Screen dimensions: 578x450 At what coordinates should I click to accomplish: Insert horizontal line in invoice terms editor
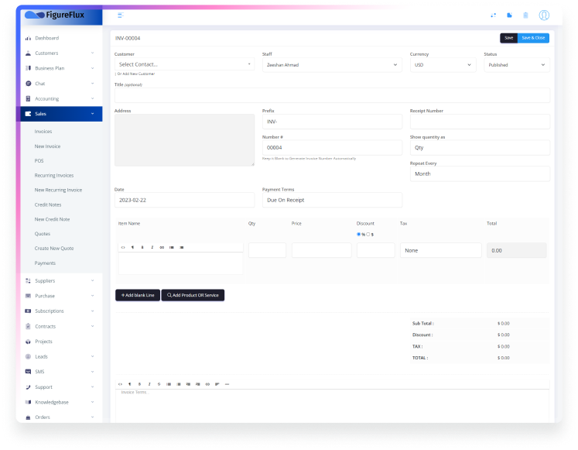[x=227, y=384]
